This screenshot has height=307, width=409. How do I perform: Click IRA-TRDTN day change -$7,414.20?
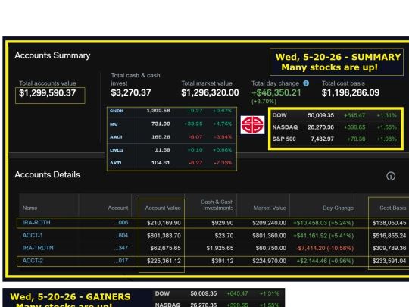(325, 249)
